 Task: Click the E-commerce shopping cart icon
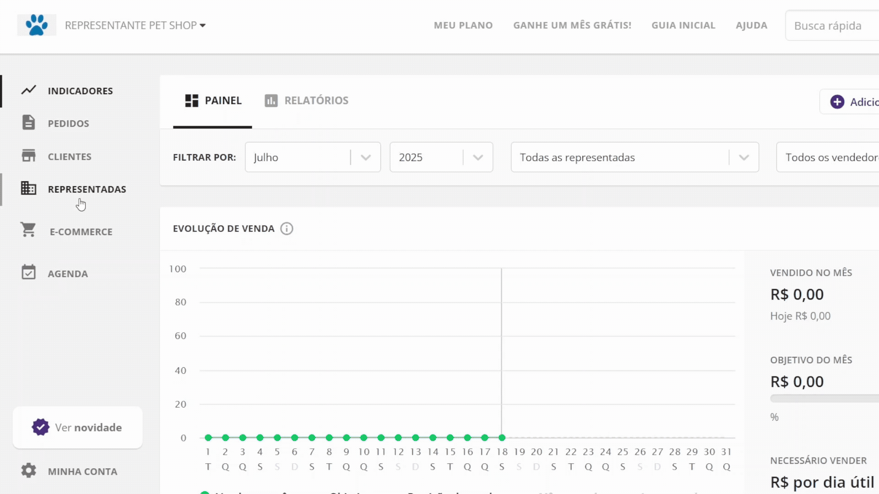point(28,230)
